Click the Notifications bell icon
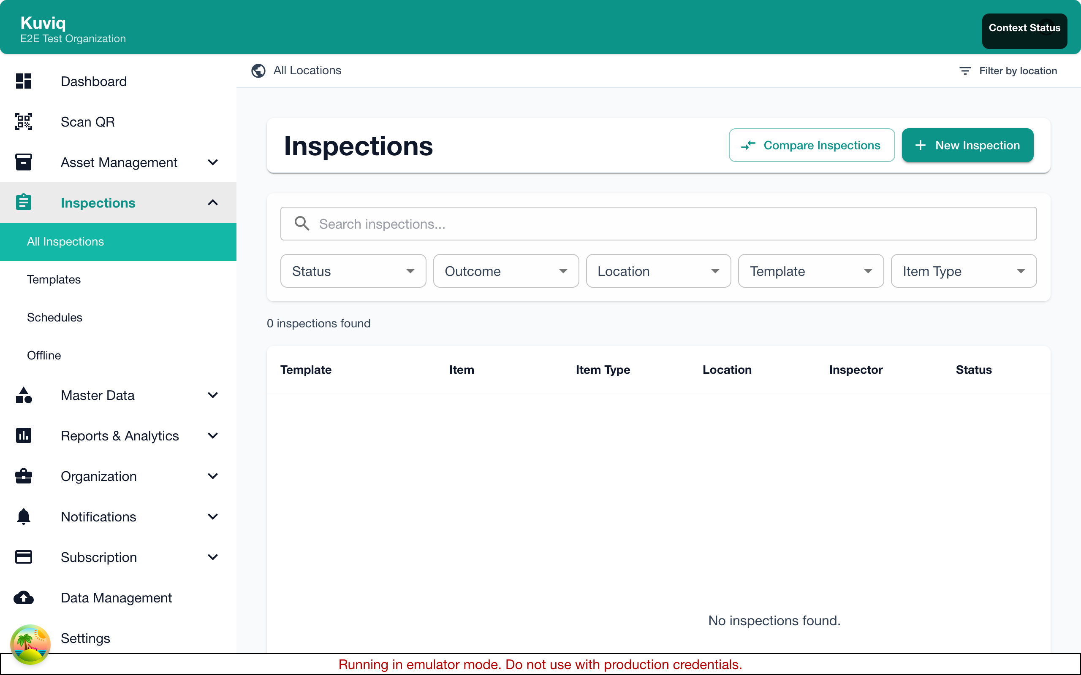Screen dimensions: 1081x675 click(x=24, y=516)
